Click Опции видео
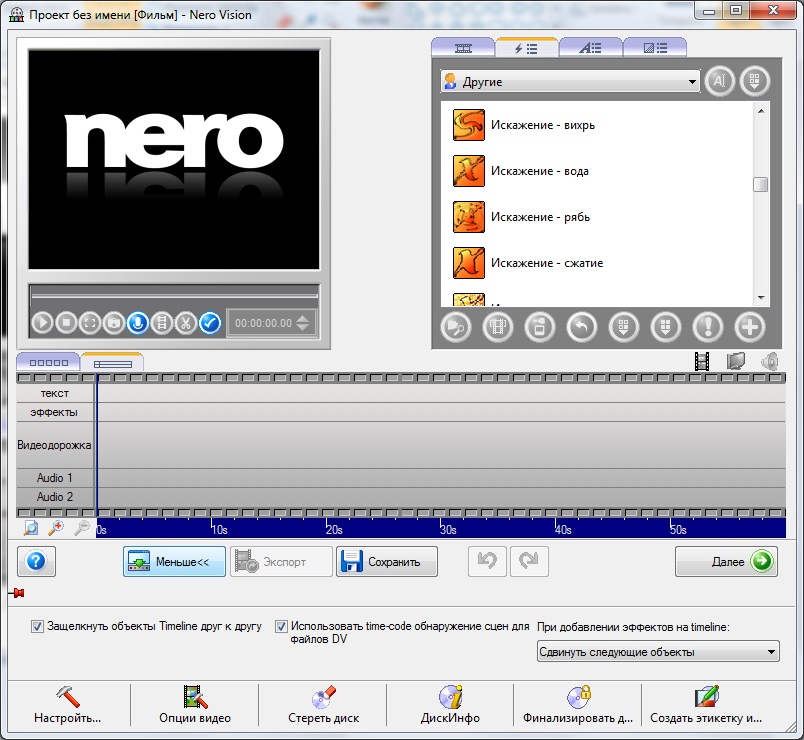Image resolution: width=804 pixels, height=740 pixels. tap(195, 705)
